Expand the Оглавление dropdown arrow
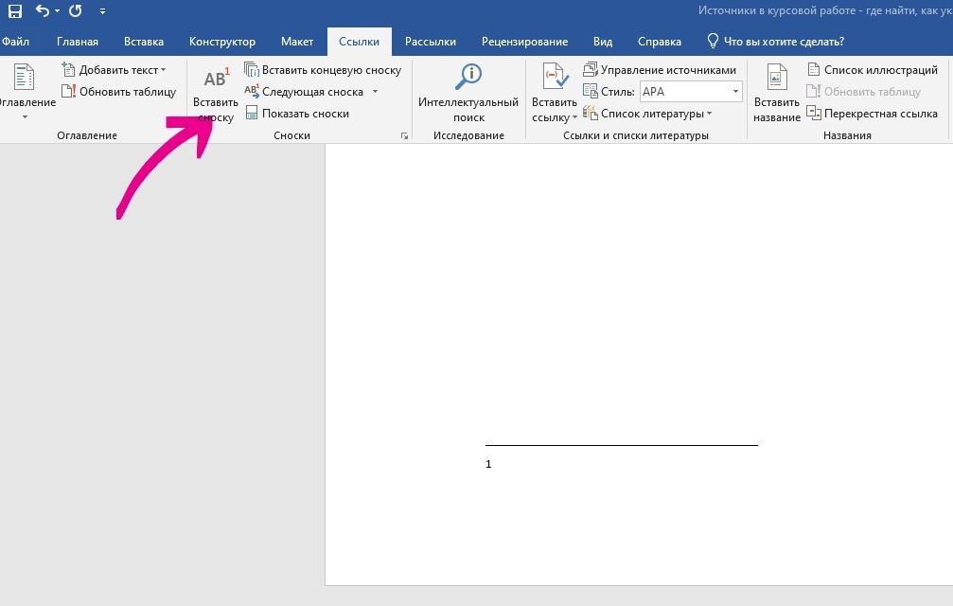The height and width of the screenshot is (606, 953). [25, 116]
